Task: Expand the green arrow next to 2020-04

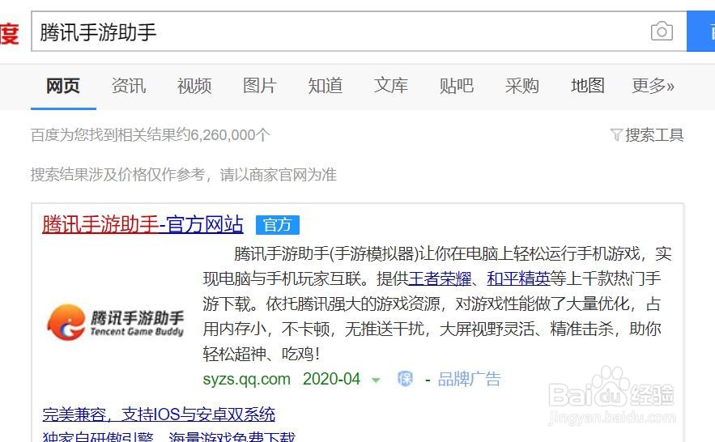Action: (376, 380)
